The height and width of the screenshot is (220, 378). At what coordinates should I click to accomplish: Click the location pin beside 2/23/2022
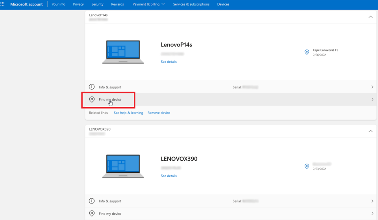(x=307, y=166)
